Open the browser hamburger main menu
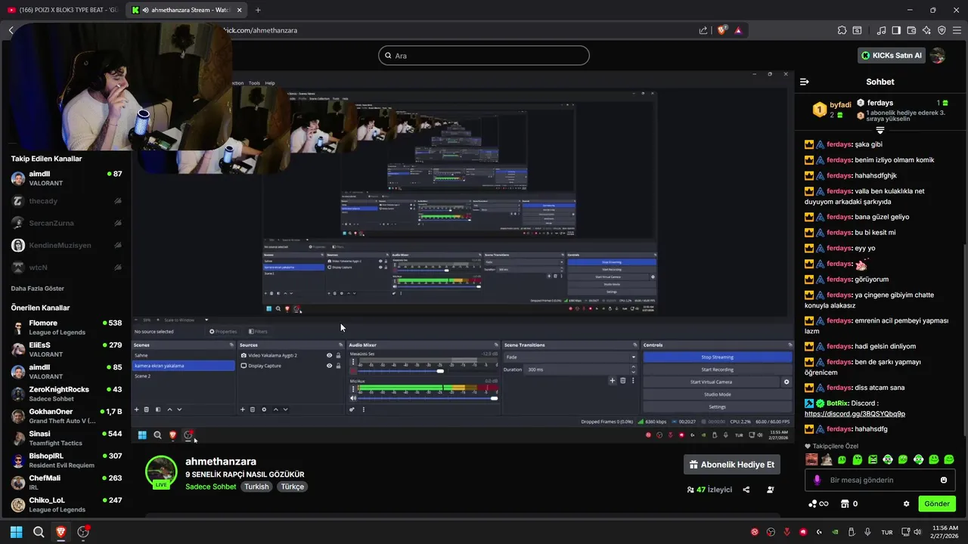Image resolution: width=968 pixels, height=544 pixels. [x=957, y=30]
